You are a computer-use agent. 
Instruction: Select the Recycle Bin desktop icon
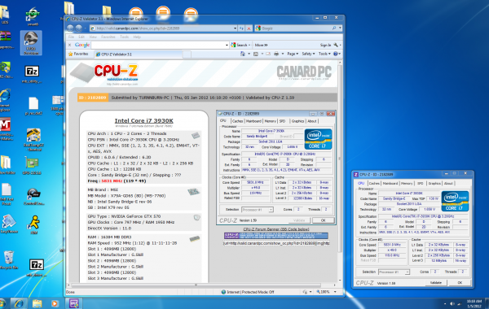point(8,260)
